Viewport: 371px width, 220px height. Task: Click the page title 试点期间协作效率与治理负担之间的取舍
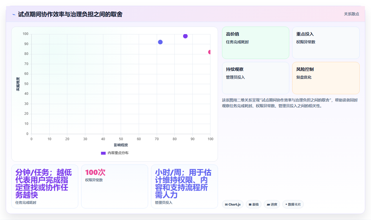[70, 14]
